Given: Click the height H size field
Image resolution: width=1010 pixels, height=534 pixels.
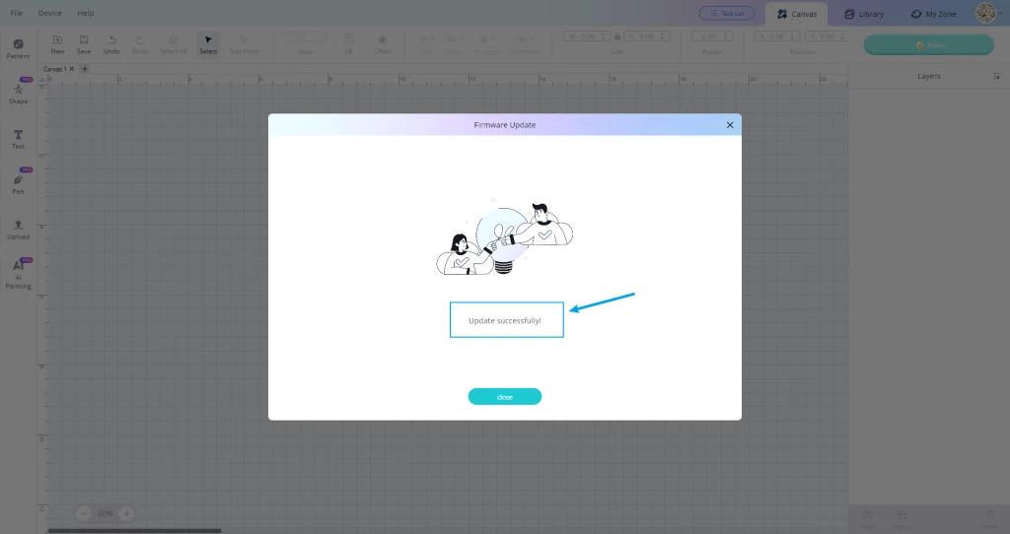Looking at the screenshot, I should pyautogui.click(x=647, y=36).
